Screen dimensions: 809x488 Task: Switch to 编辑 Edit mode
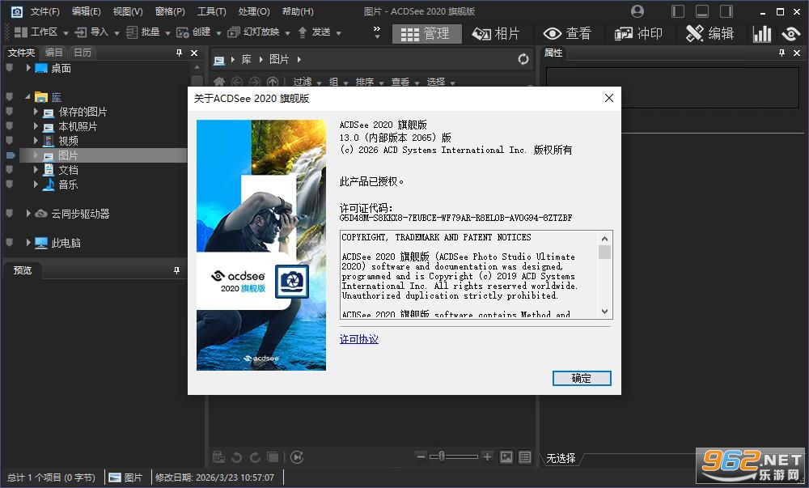(709, 34)
